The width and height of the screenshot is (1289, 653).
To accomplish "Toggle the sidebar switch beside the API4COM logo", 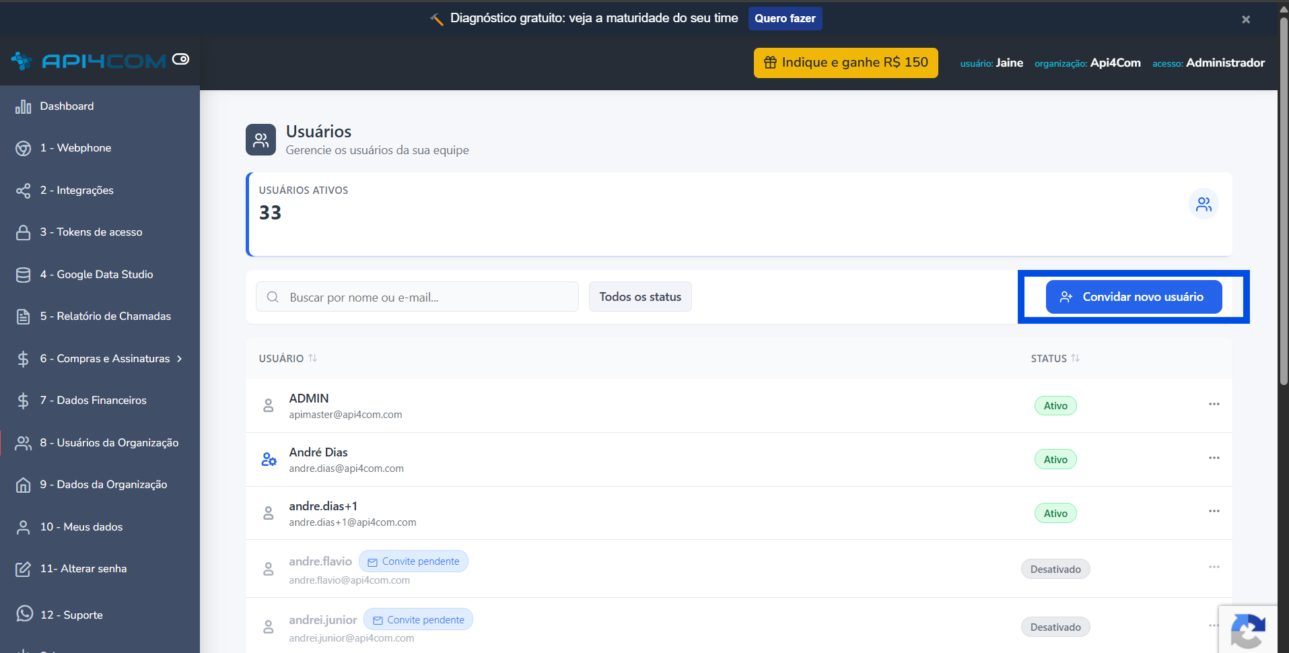I will pos(180,59).
